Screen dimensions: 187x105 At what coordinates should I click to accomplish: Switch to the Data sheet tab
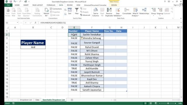37,100
